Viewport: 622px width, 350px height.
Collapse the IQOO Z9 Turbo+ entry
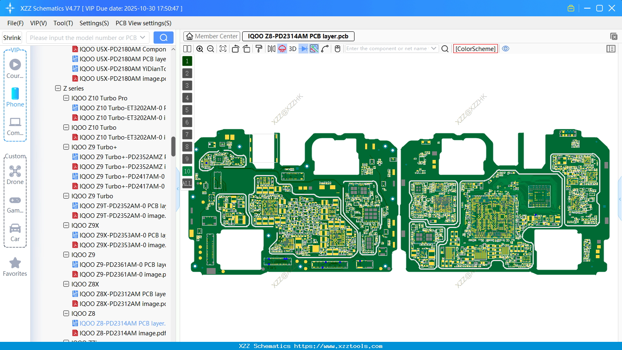(x=66, y=147)
